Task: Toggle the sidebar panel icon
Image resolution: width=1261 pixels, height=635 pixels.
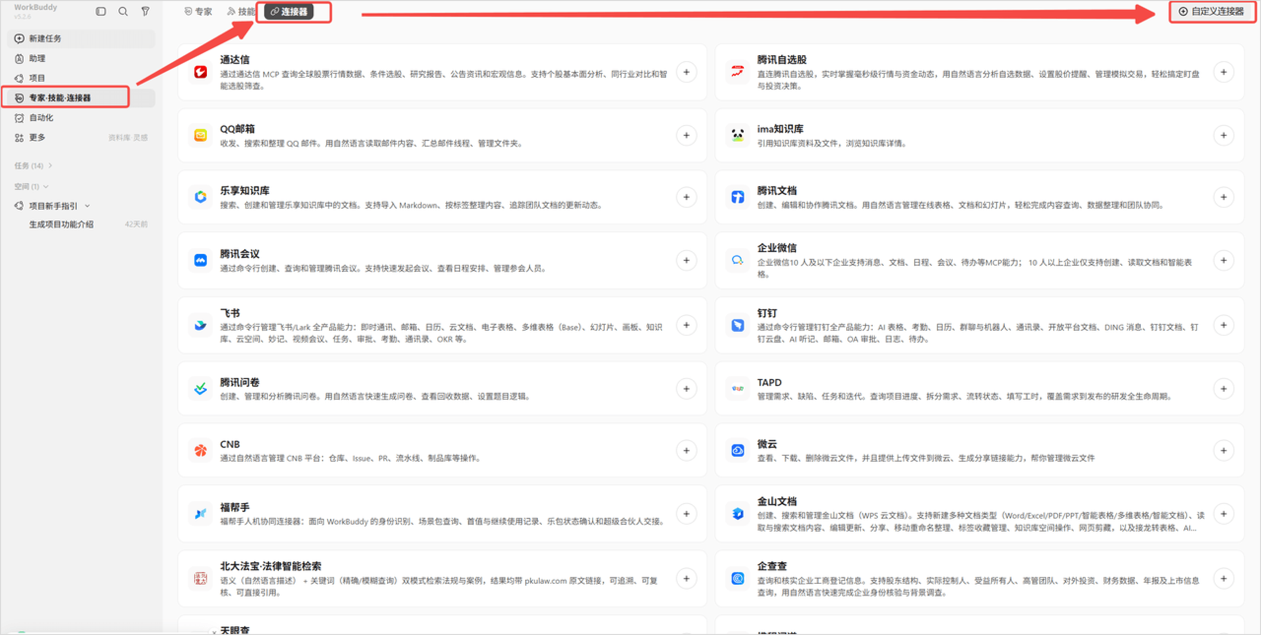Action: 101,11
